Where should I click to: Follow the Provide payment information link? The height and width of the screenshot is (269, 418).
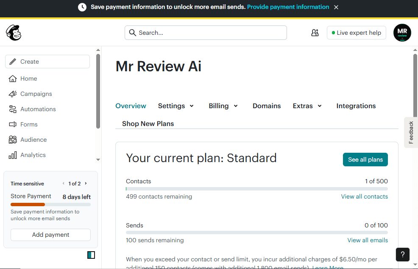[x=288, y=7]
